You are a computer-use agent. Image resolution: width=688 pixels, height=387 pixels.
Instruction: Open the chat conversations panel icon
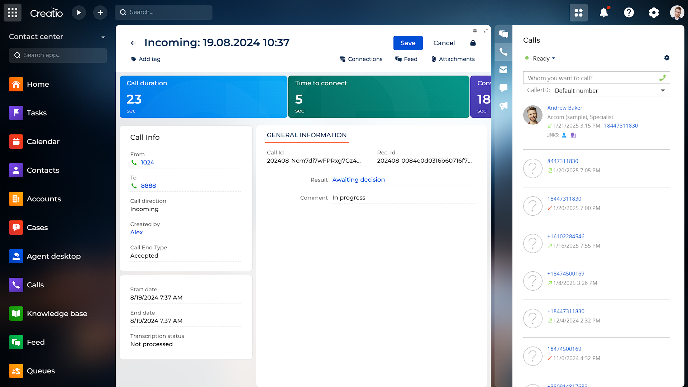point(503,34)
